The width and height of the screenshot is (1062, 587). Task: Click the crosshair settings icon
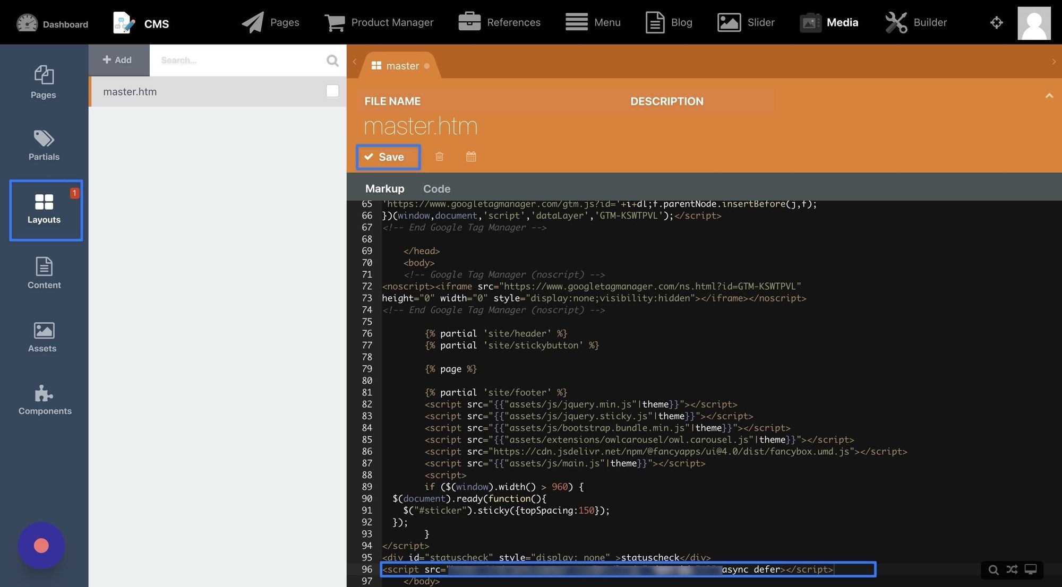pyautogui.click(x=997, y=22)
